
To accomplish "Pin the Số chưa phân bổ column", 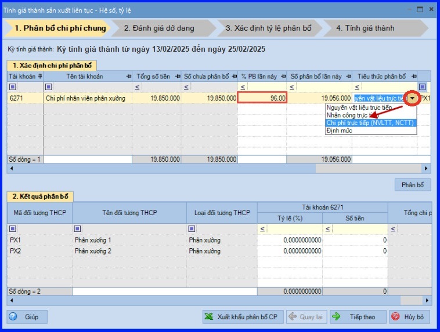I will (x=233, y=77).
